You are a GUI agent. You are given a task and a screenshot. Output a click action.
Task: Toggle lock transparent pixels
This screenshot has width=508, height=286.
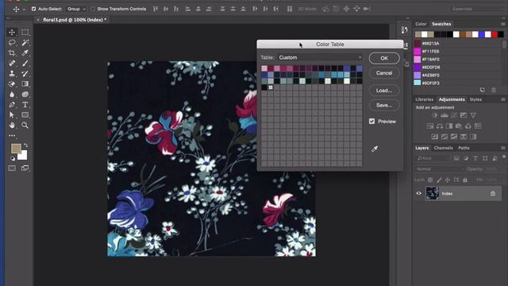tap(430, 180)
